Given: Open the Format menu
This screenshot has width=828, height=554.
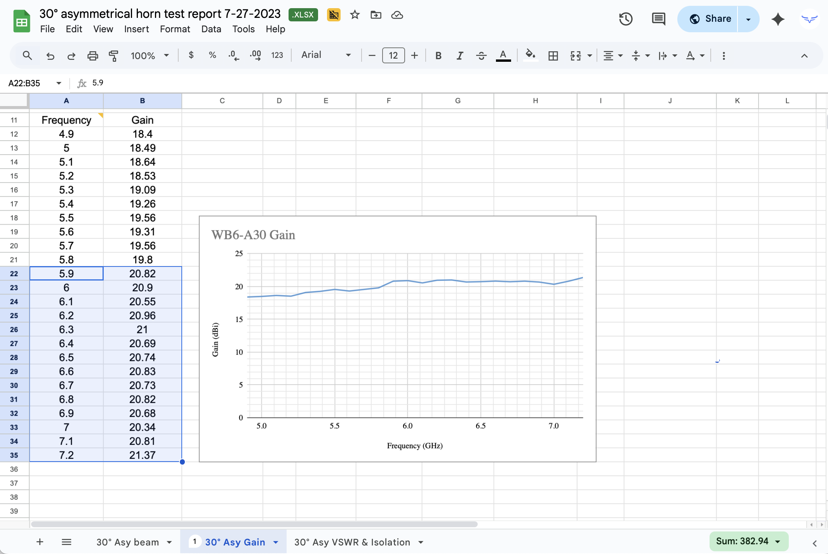Looking at the screenshot, I should [175, 29].
